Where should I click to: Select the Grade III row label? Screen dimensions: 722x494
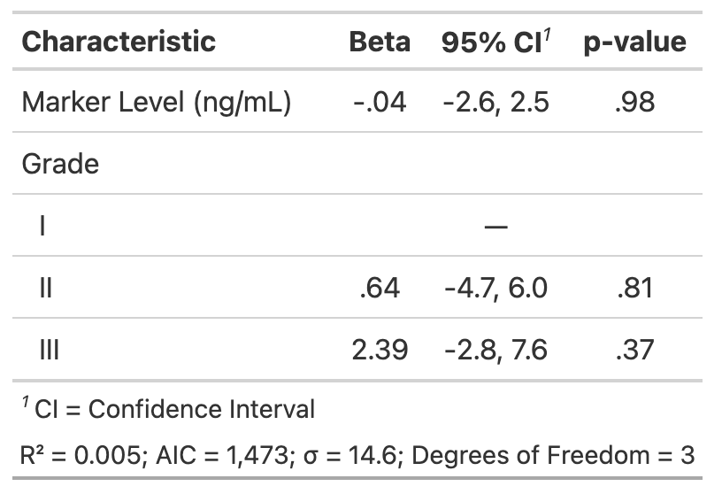(50, 350)
